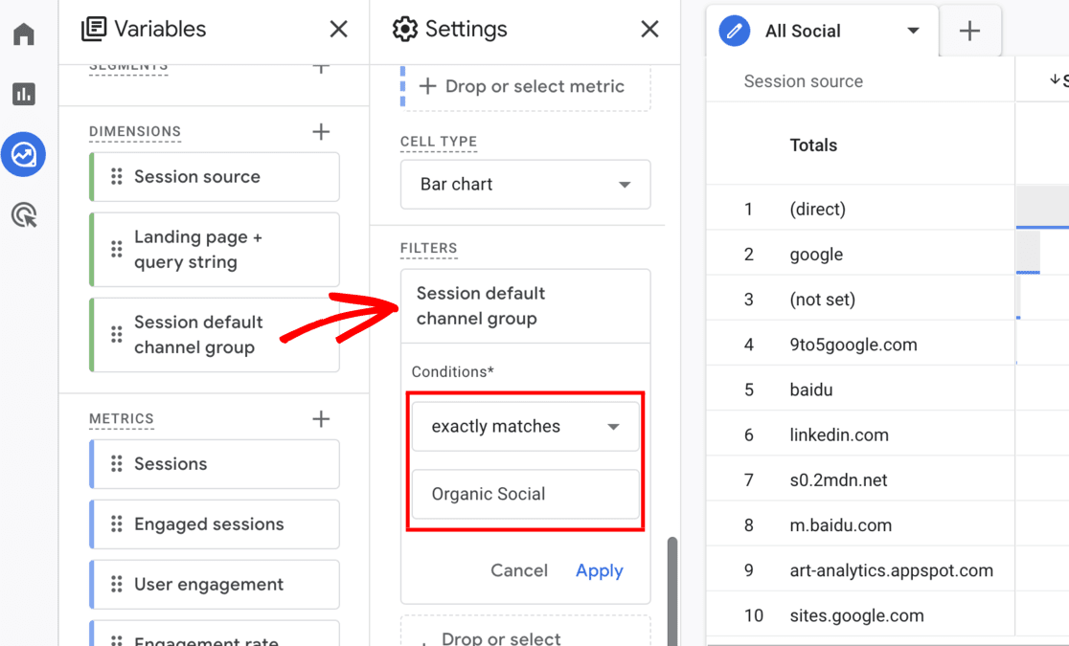Click drag handle of Session source dimension

[x=117, y=177]
